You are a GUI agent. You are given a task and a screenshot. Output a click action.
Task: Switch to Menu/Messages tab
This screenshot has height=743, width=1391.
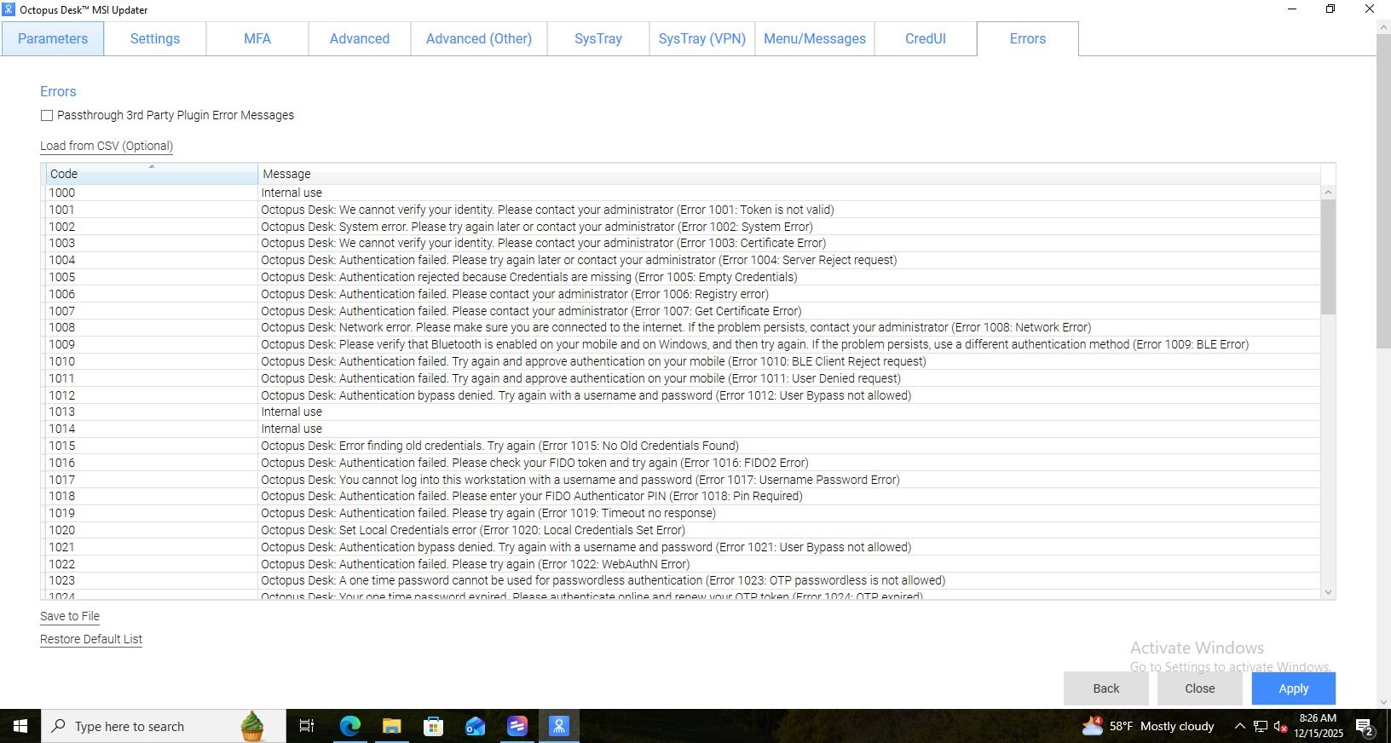pyautogui.click(x=815, y=39)
